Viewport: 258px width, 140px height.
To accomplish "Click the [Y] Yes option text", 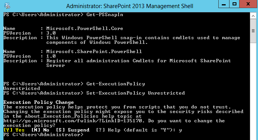I will coord(14,130).
